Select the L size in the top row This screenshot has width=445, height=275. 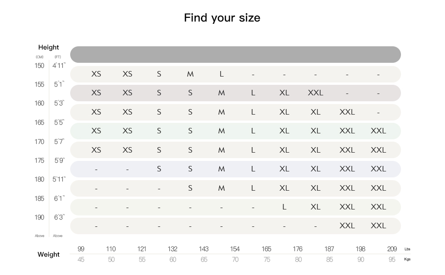(222, 74)
